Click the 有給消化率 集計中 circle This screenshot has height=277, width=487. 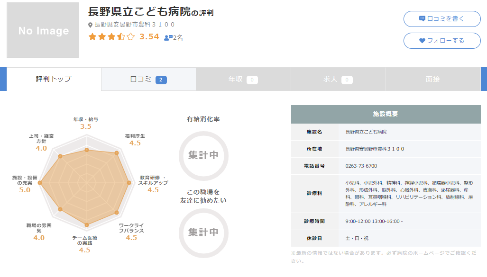point(203,156)
